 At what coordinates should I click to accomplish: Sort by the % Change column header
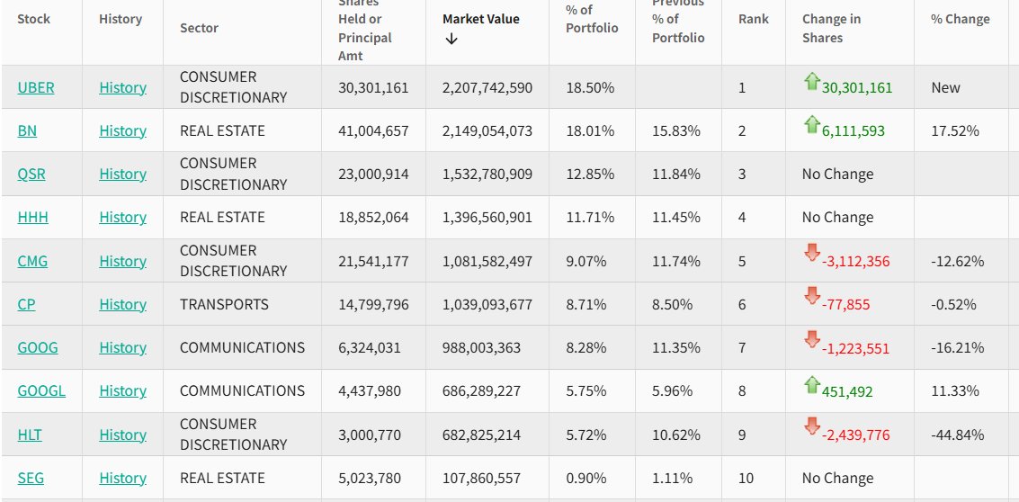tap(960, 19)
